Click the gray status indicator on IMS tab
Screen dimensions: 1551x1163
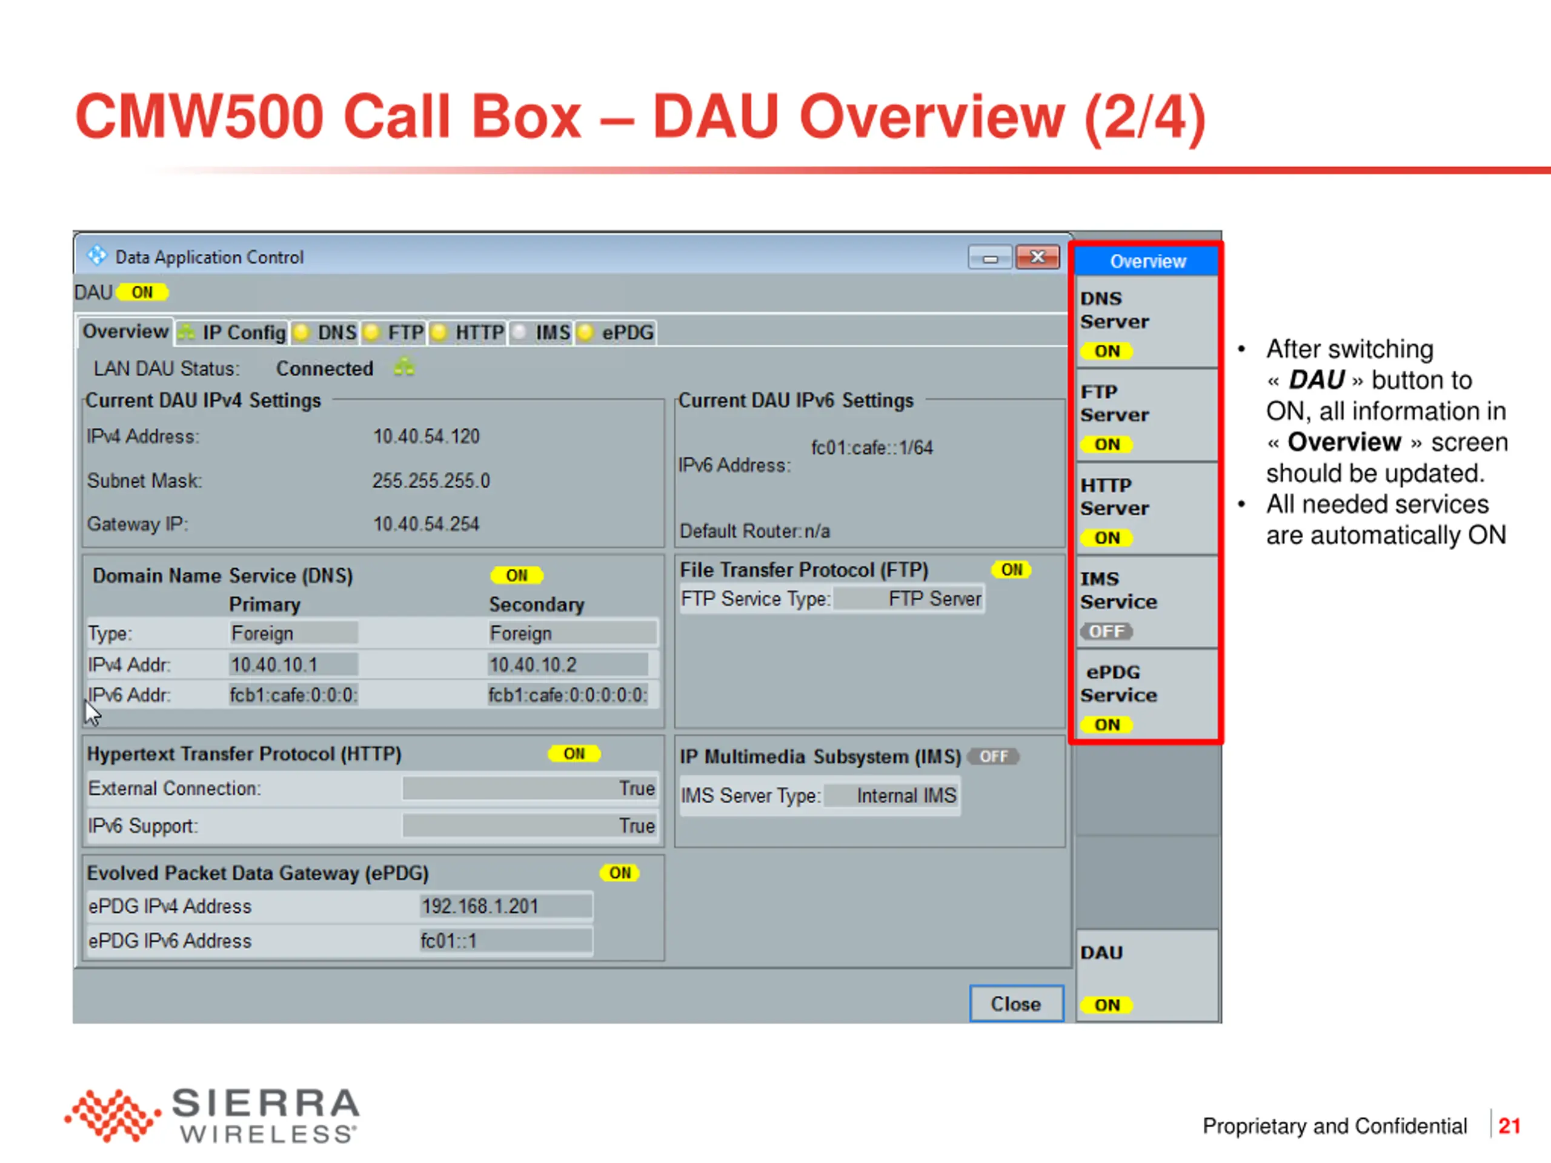point(519,333)
